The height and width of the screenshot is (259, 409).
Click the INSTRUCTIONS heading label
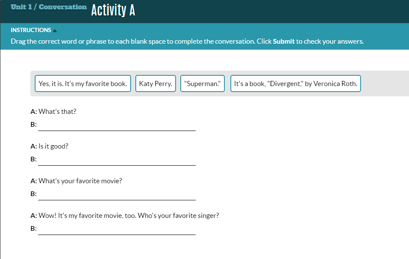click(x=31, y=30)
